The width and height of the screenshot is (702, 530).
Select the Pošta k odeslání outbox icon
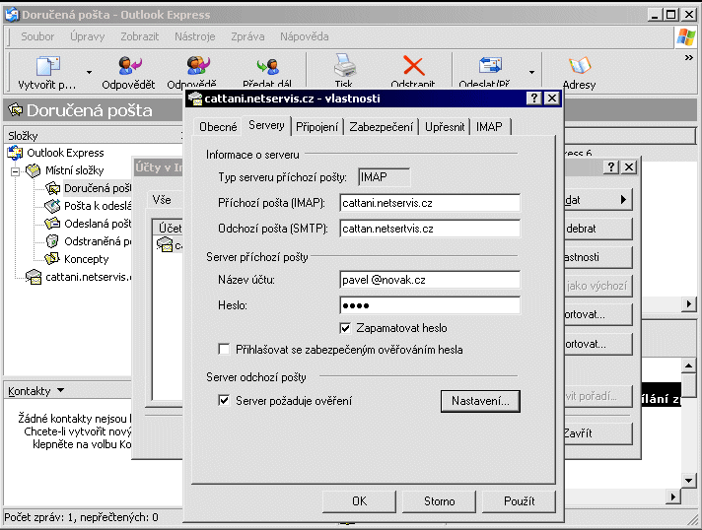click(x=52, y=206)
